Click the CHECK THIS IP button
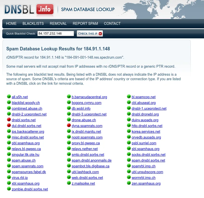 [x=90, y=34]
